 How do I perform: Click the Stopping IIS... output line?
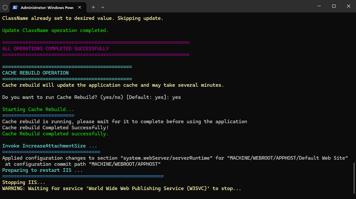(24, 182)
